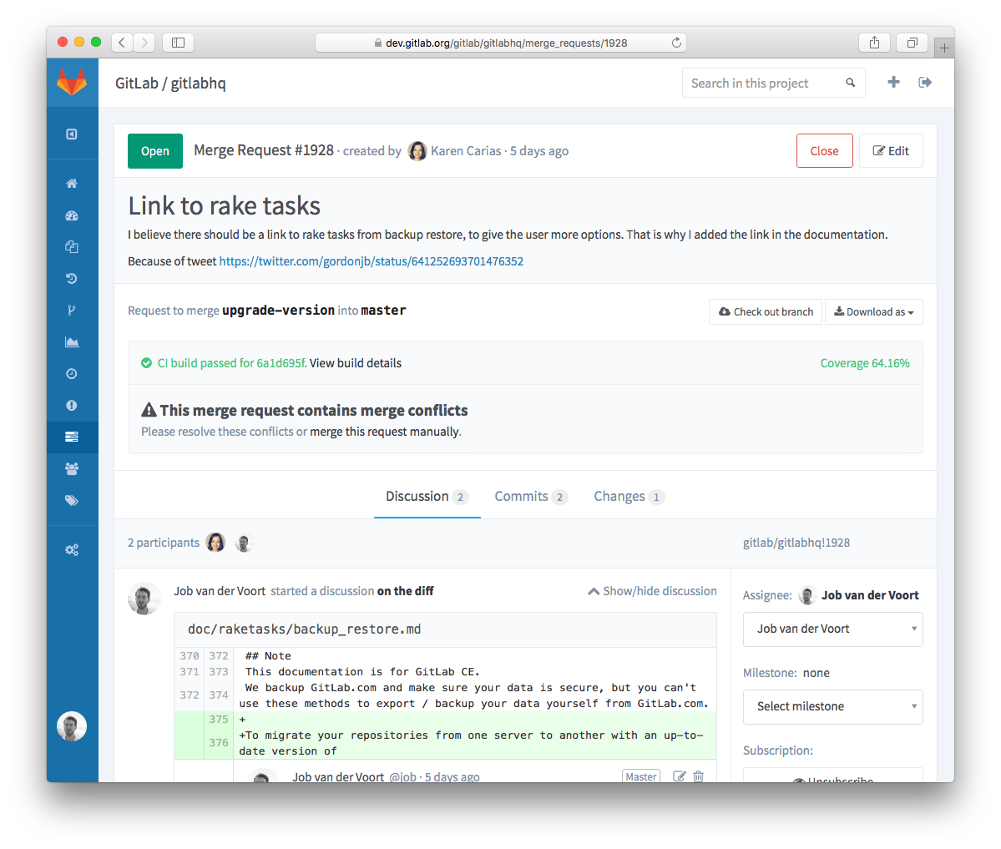Image resolution: width=1001 pixels, height=849 pixels.
Task: Open Select milestone dropdown
Action: click(x=832, y=706)
